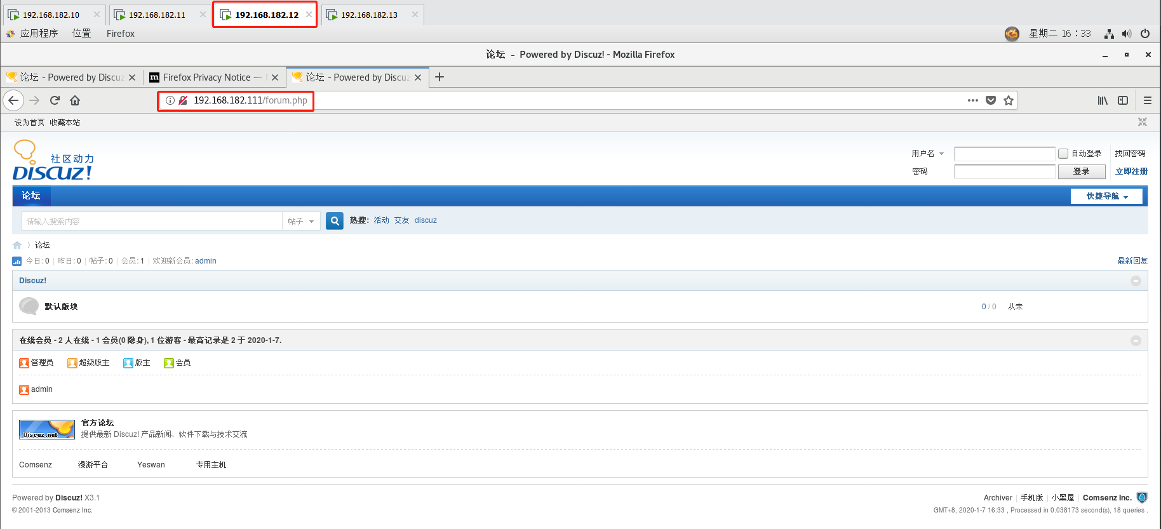
Task: Open the Firefox application menu in top bar
Action: 121,34
